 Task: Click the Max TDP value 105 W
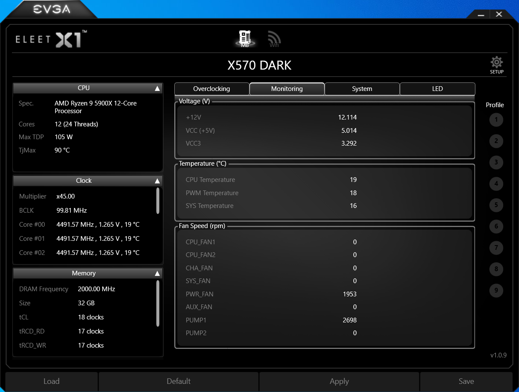64,137
